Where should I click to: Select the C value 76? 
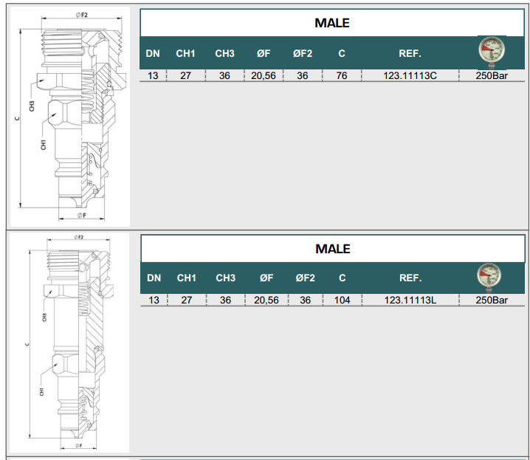(x=341, y=75)
